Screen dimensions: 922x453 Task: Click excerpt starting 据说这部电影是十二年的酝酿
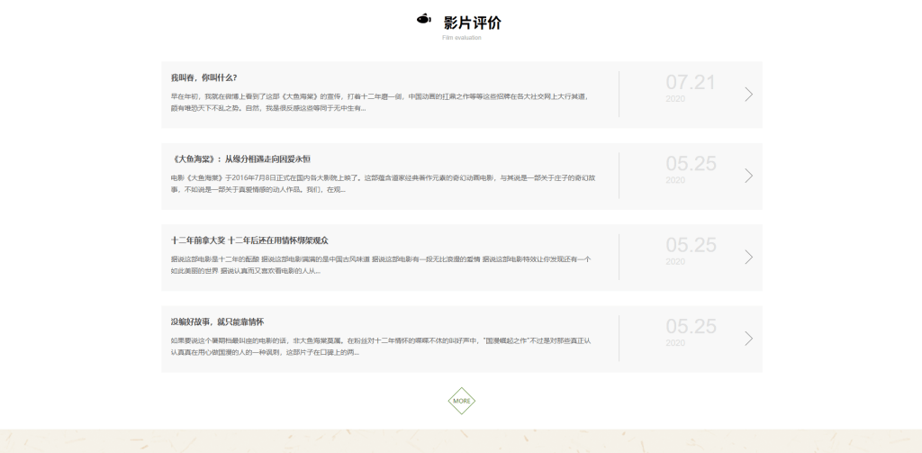pyautogui.click(x=381, y=265)
